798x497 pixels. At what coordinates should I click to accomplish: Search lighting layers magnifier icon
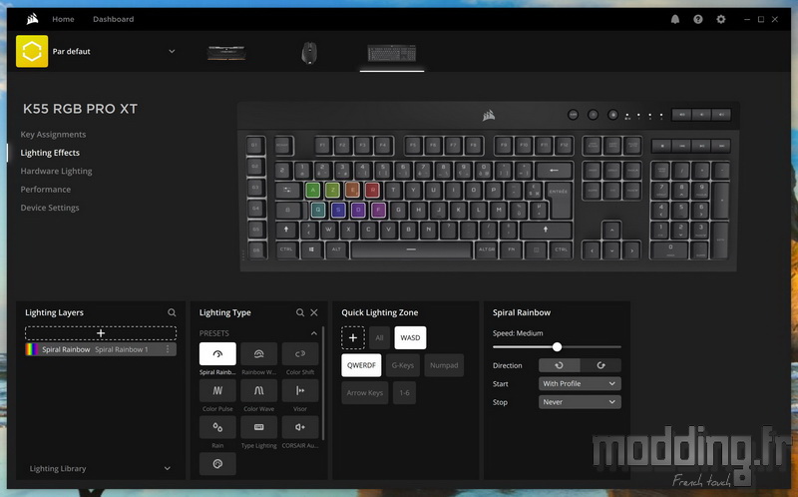click(172, 312)
